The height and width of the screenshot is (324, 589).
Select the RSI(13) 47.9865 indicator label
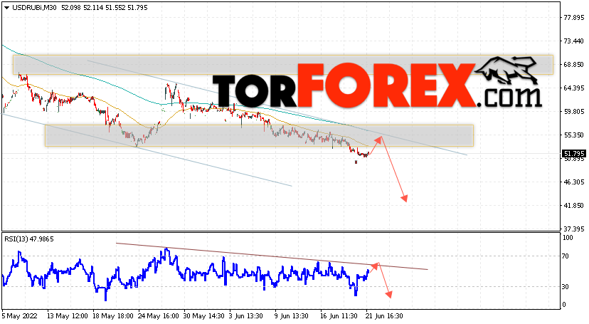pyautogui.click(x=29, y=239)
